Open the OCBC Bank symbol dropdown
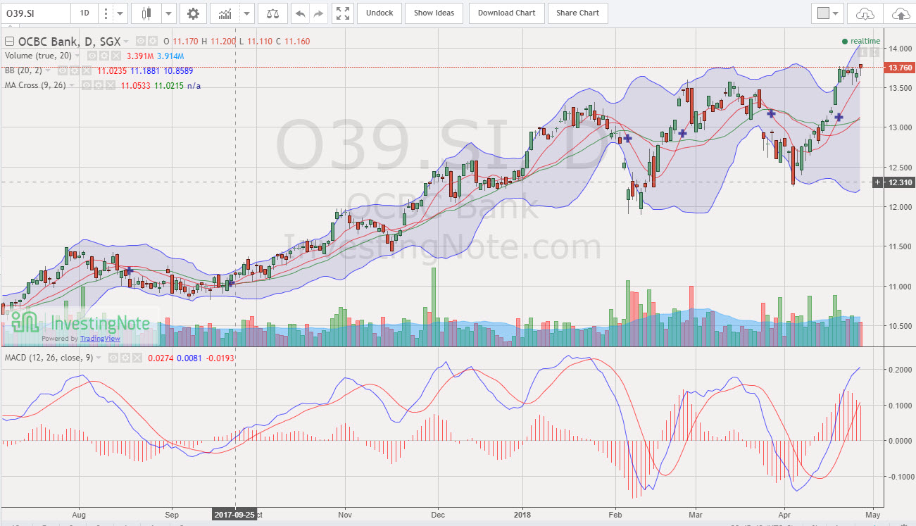This screenshot has height=526, width=916. pos(126,41)
